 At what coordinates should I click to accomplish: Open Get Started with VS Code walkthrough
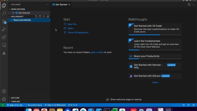pyautogui.click(x=155, y=29)
